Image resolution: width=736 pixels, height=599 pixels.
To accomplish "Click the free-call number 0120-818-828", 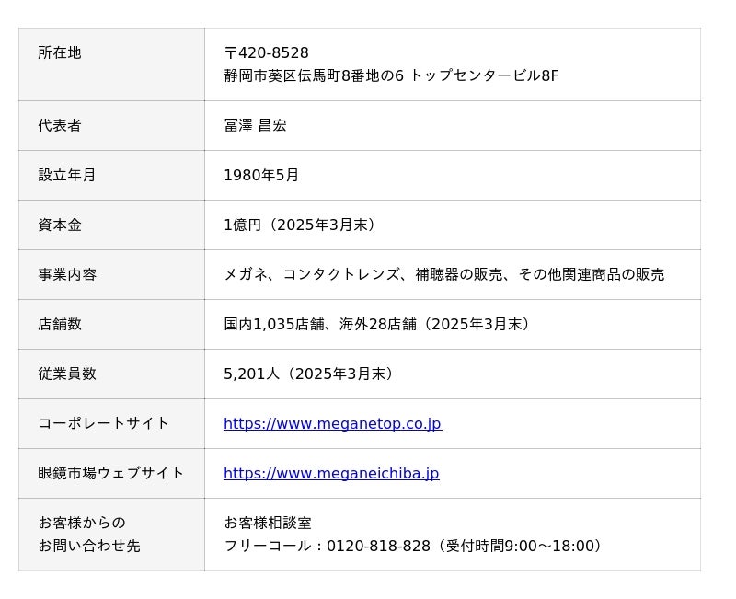I will (378, 546).
